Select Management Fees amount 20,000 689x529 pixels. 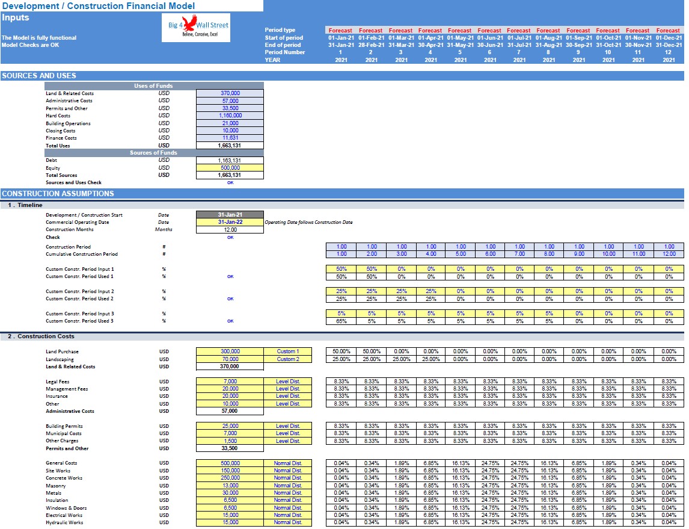[x=230, y=389]
